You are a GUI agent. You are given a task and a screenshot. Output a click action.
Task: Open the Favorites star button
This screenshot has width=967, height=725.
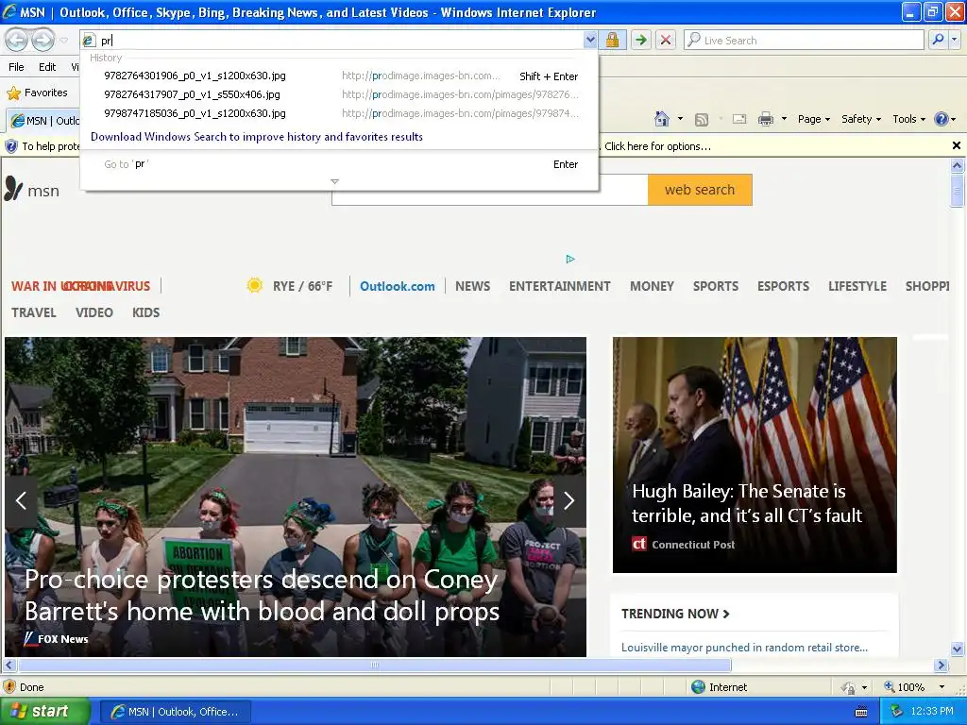click(37, 93)
